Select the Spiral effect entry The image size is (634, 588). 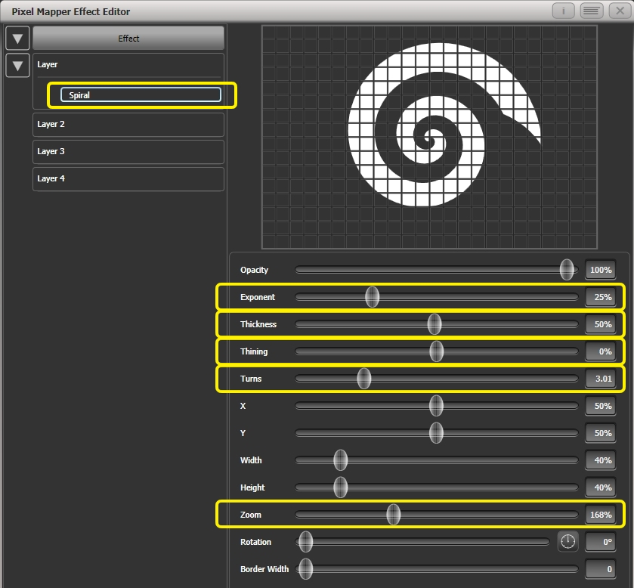coord(140,94)
